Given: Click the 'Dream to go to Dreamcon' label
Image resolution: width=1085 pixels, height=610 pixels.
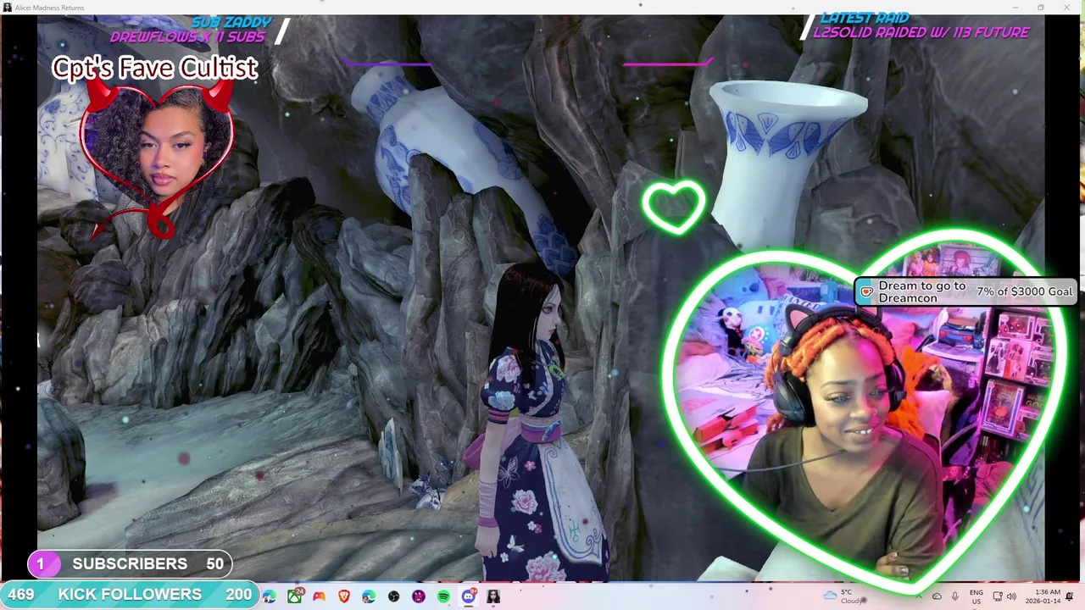Looking at the screenshot, I should pyautogui.click(x=922, y=292).
